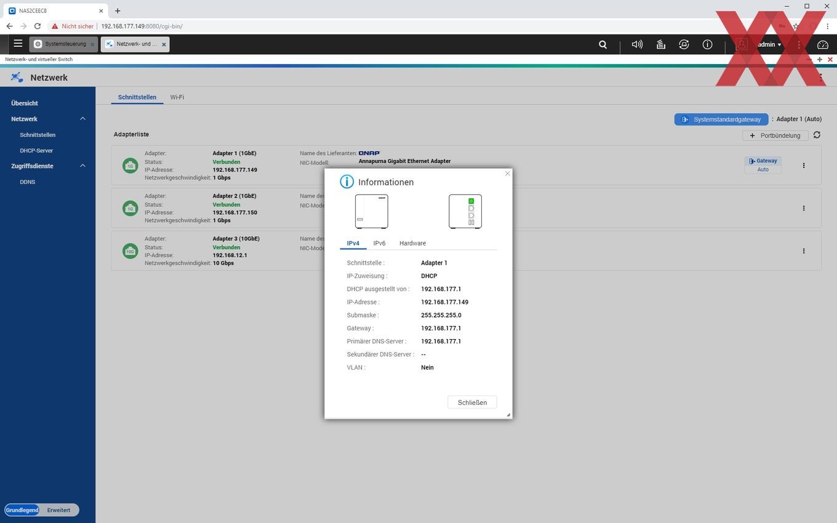
Task: Click the Adapter 2 1G status icon
Action: tap(130, 209)
